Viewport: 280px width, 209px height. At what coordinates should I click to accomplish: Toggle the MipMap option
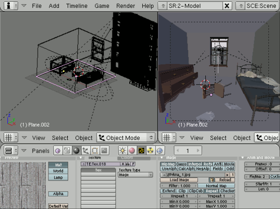[168, 164]
